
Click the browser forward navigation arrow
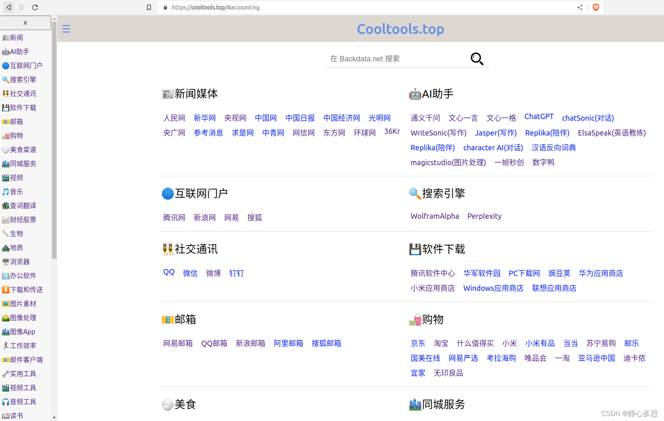click(x=22, y=7)
